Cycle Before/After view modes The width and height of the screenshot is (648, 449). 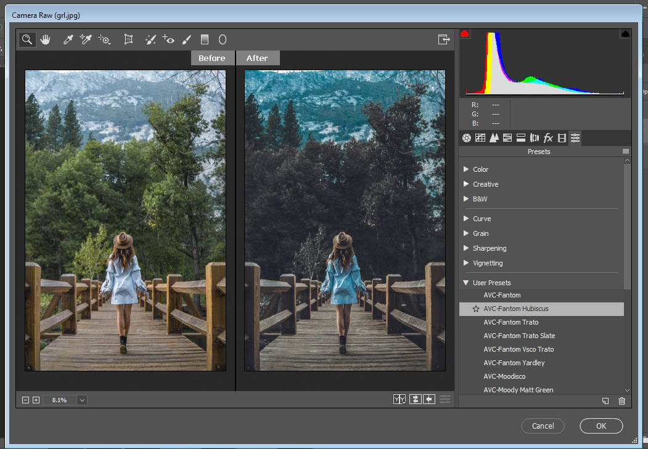click(400, 399)
